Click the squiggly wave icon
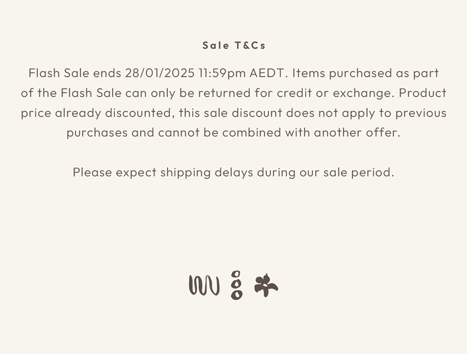 (204, 285)
